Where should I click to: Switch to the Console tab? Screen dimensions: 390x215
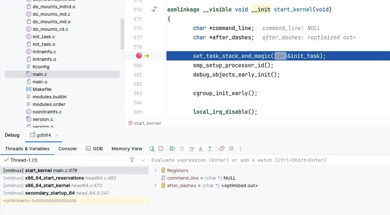[x=67, y=148]
